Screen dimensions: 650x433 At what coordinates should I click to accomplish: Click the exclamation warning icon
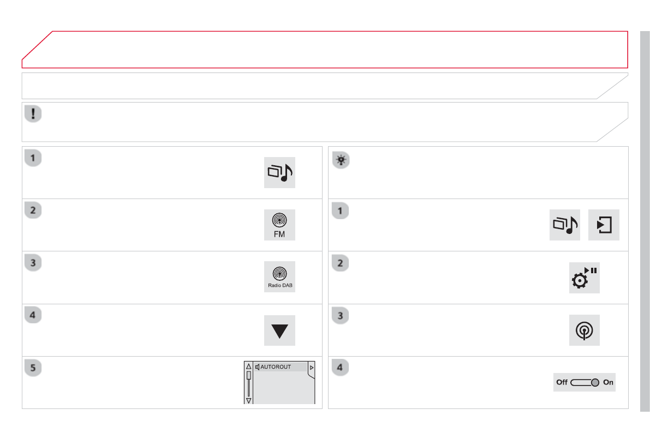point(33,114)
